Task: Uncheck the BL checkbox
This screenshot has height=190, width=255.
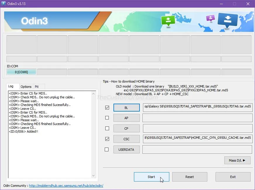Action: pos(107,108)
